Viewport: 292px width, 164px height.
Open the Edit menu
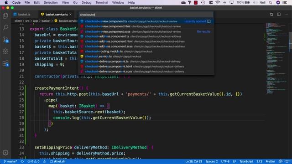(36, 2)
